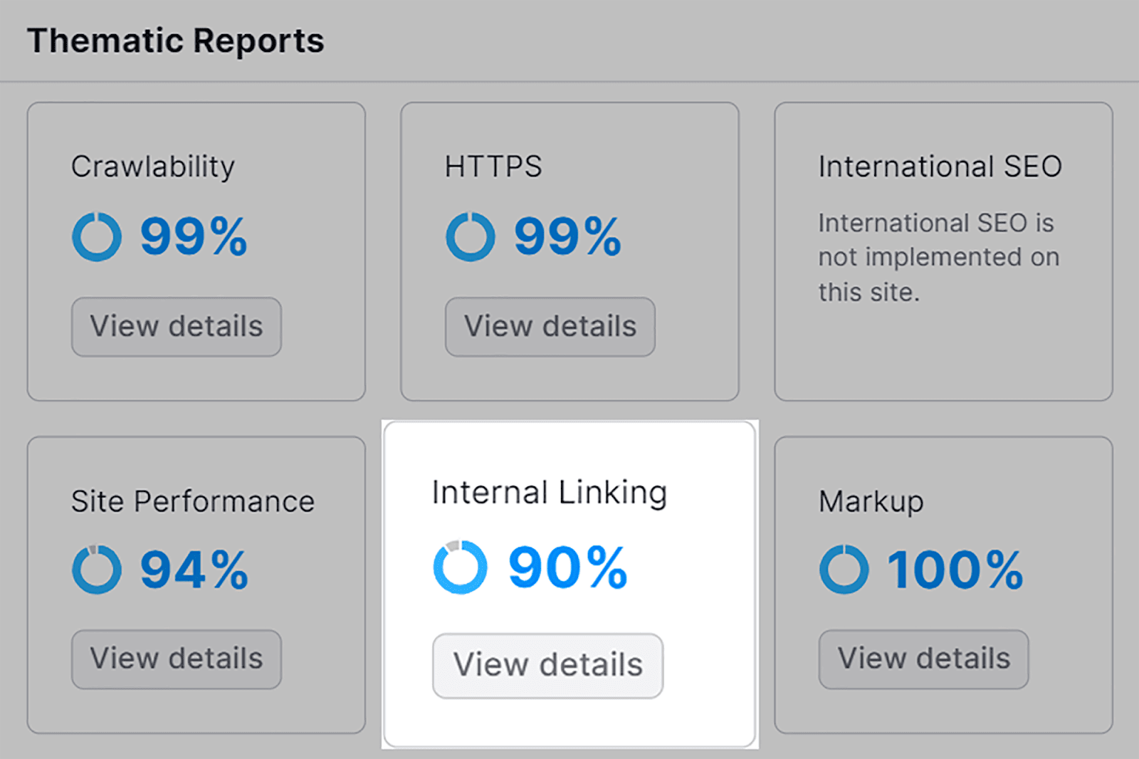Open Markup via View details

pos(923,658)
